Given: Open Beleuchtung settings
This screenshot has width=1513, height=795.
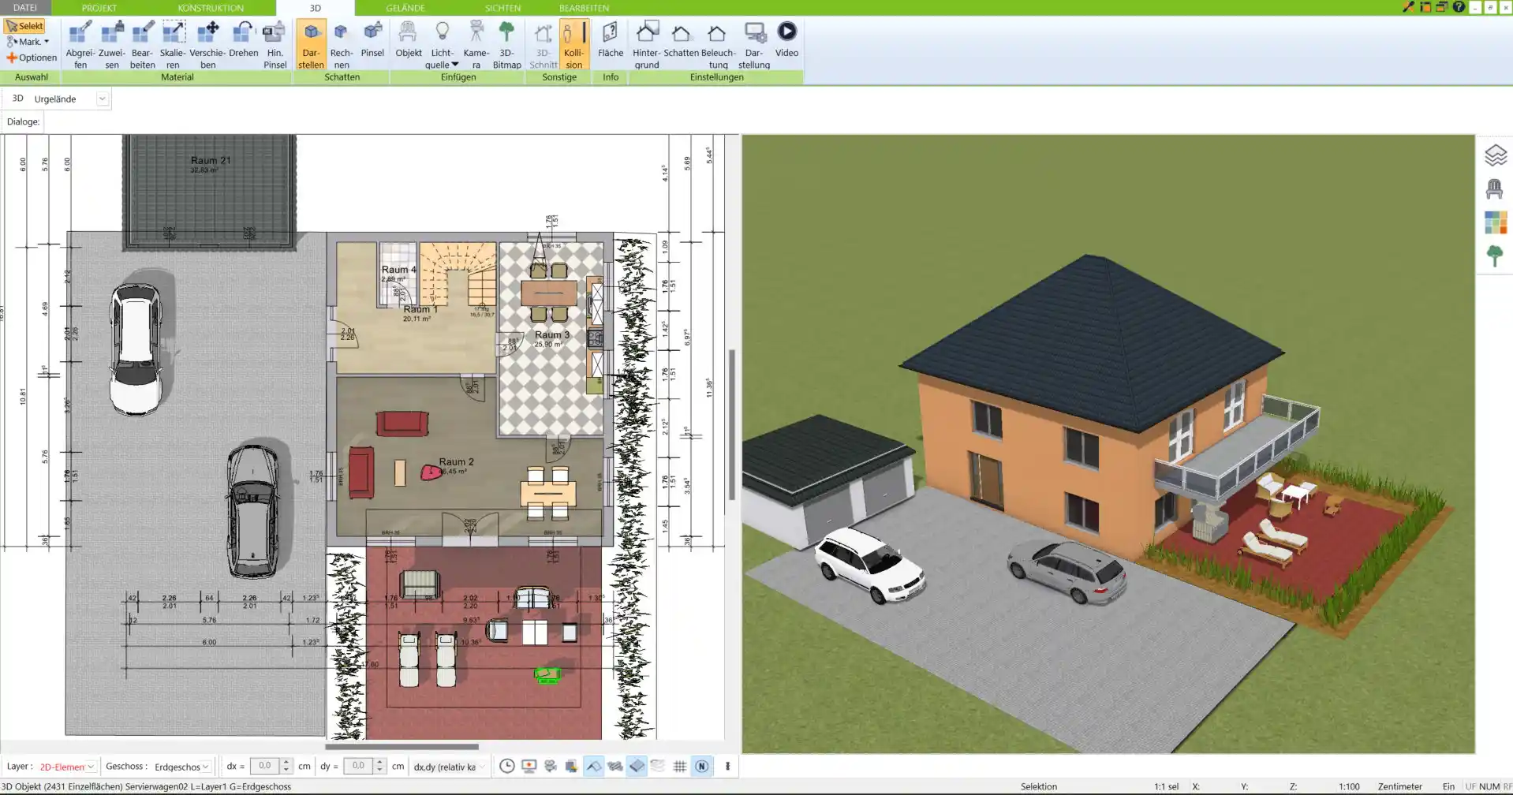Looking at the screenshot, I should point(718,45).
